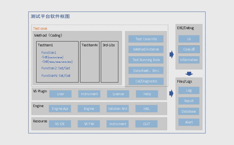This screenshot has height=145, width=234.
Task: Select the HAL box
Action: coord(146,109)
